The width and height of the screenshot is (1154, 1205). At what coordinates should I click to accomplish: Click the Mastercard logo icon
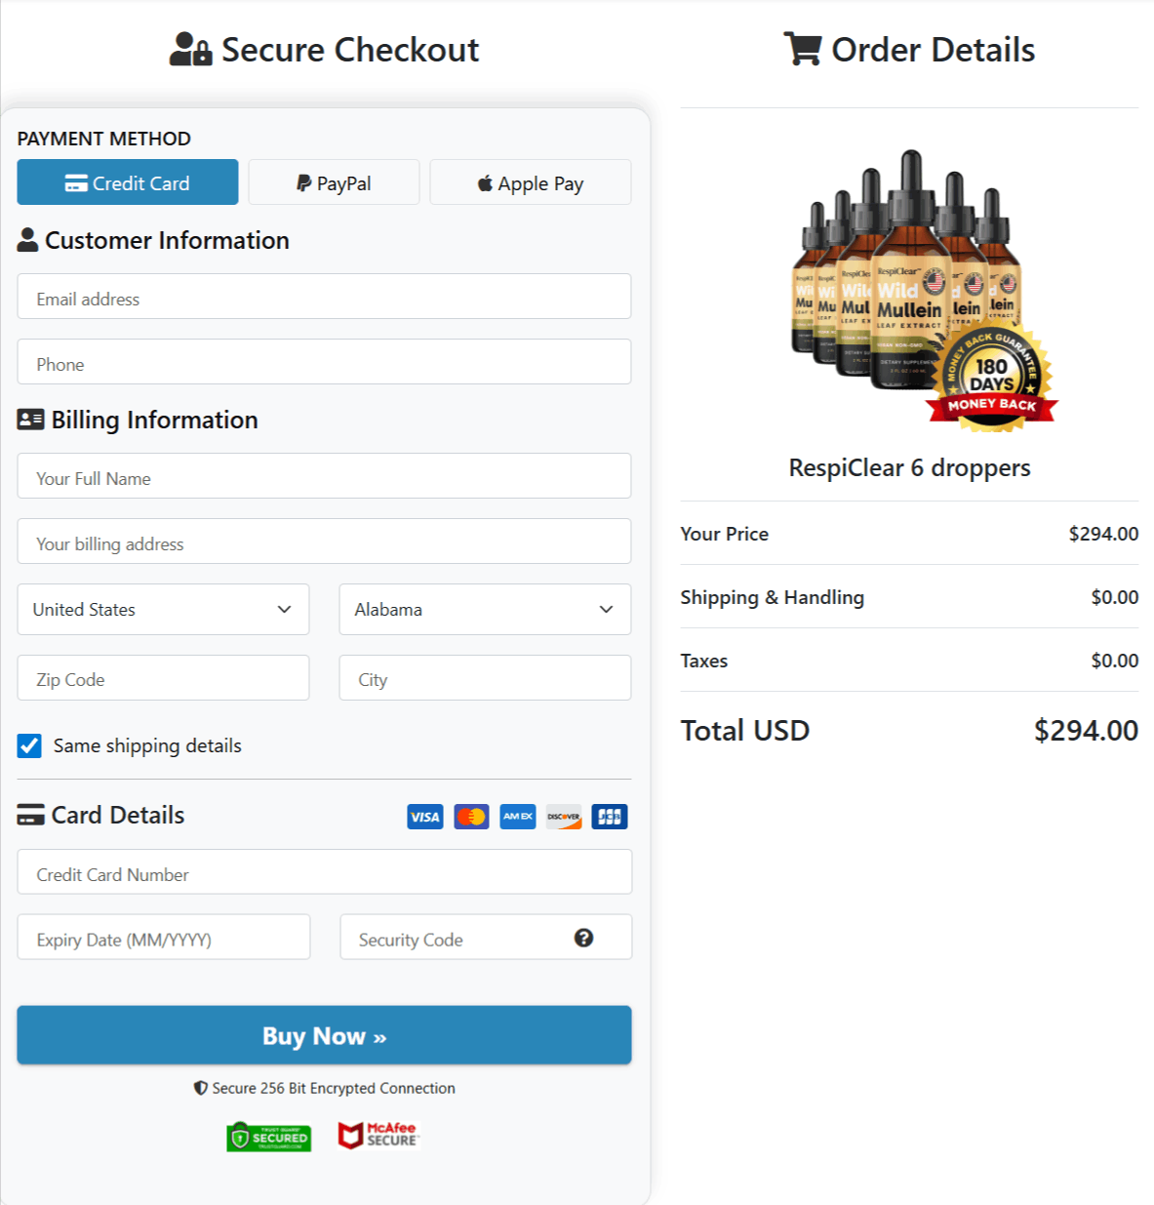coord(471,817)
